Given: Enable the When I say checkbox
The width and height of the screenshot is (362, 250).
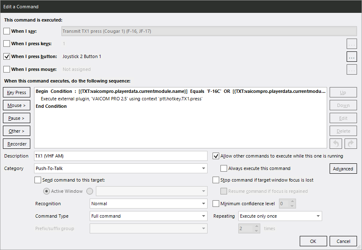Looking at the screenshot, I should click(x=7, y=31).
